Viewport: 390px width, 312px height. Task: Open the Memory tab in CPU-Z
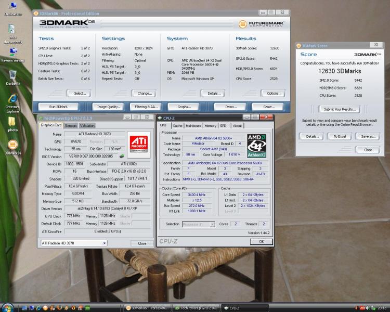coord(211,126)
